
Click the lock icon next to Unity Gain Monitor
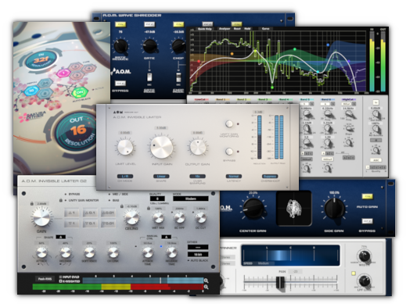[x=60, y=200]
